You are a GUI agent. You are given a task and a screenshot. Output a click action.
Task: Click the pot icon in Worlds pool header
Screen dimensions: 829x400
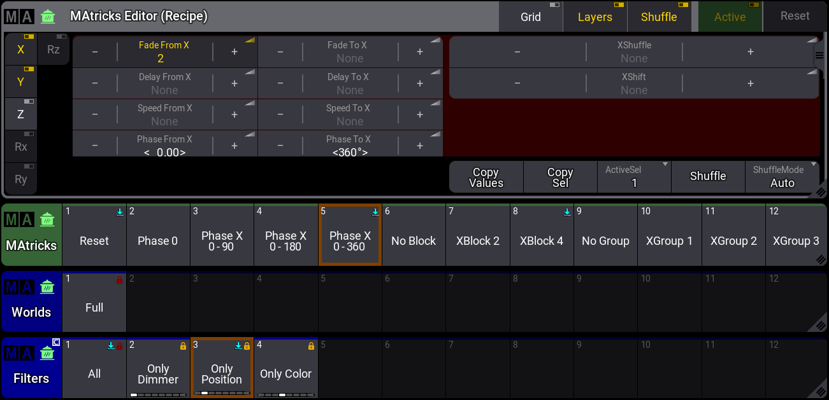pyautogui.click(x=48, y=287)
